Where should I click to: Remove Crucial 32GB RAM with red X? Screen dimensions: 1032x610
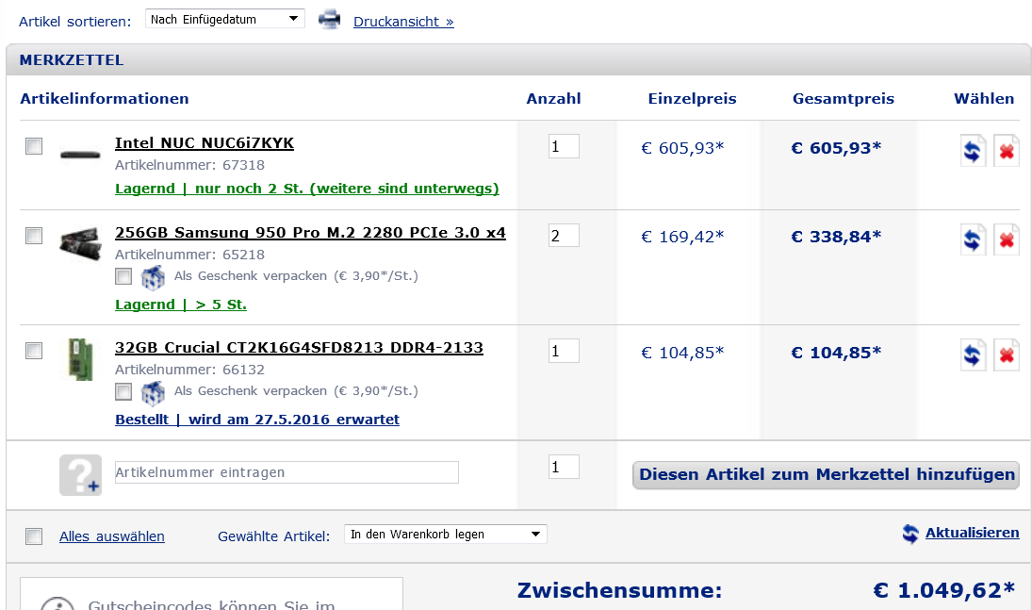coord(1006,355)
